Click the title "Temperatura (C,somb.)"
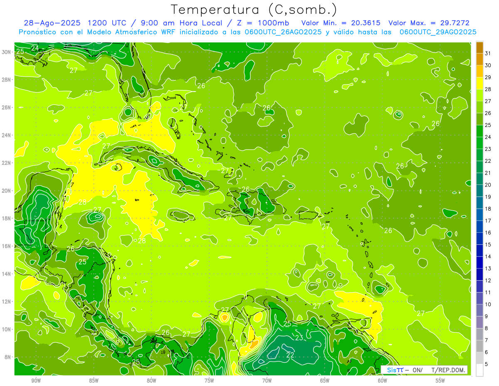This screenshot has width=499, height=386. coord(254,10)
